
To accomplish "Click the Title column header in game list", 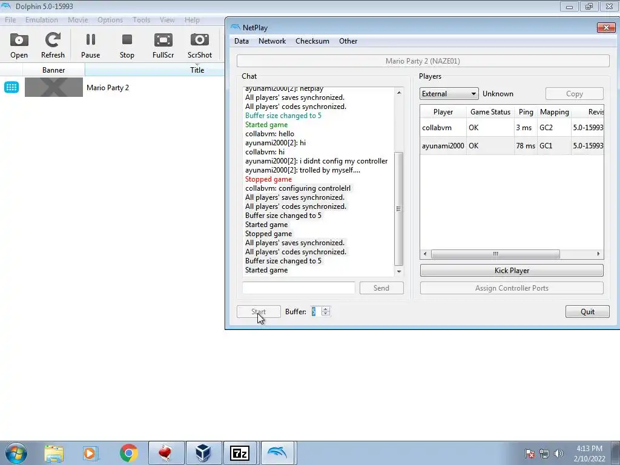I will (x=197, y=70).
